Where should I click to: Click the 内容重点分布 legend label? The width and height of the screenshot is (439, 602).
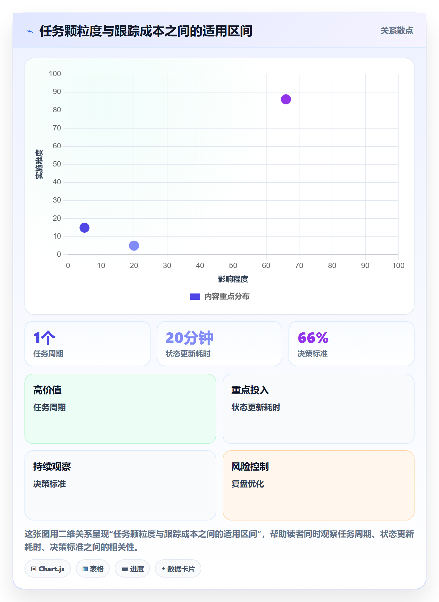(227, 297)
